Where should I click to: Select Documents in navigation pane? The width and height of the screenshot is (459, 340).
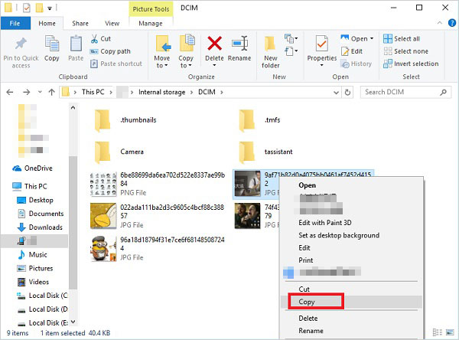point(41,214)
